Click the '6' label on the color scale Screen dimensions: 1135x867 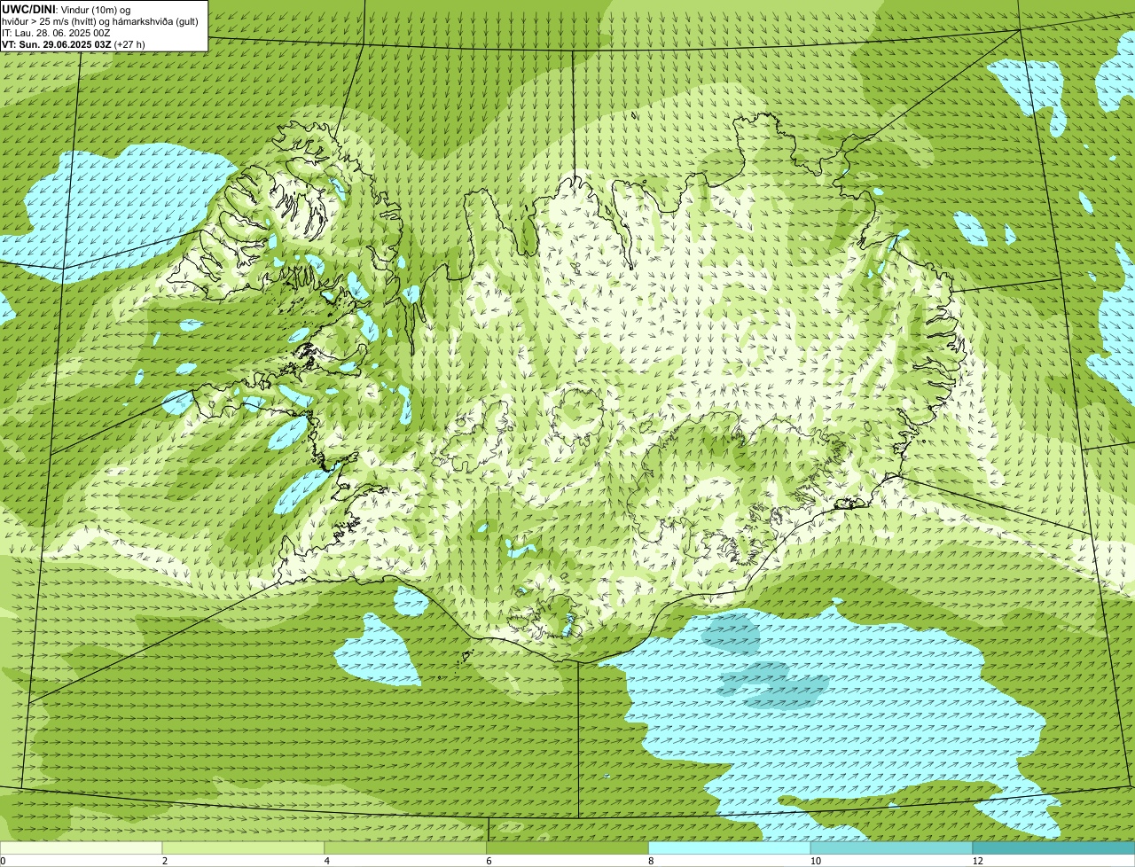click(x=489, y=861)
